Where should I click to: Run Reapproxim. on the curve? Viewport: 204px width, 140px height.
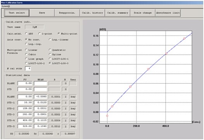[67, 13]
